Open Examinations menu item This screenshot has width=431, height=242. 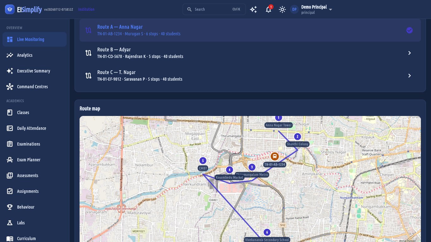pyautogui.click(x=34, y=144)
